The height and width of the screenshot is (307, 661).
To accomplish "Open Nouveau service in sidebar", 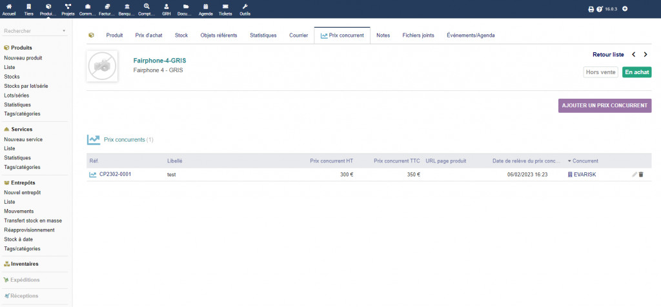I will click(x=23, y=139).
